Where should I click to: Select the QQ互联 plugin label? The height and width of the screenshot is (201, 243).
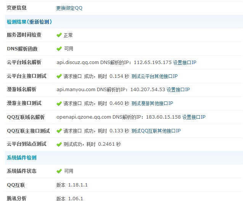[16, 185]
